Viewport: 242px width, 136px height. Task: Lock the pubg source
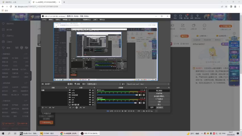93,93
